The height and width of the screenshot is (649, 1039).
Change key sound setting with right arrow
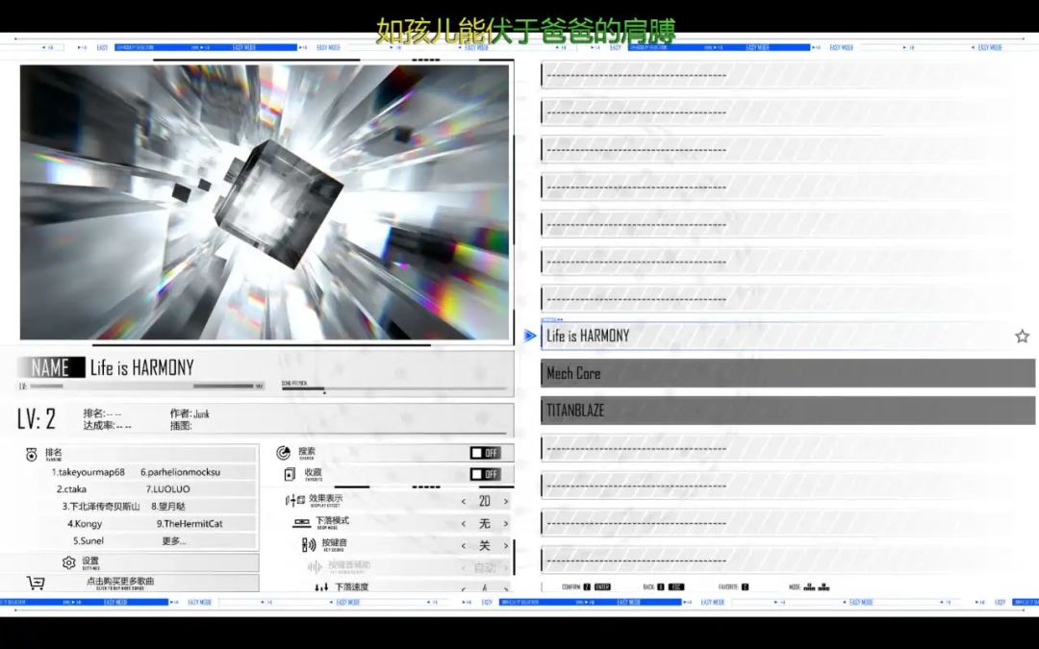(x=506, y=546)
